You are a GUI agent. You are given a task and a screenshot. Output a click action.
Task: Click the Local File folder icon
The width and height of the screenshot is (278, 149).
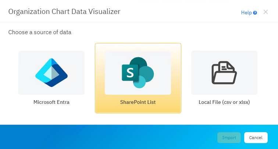(224, 72)
